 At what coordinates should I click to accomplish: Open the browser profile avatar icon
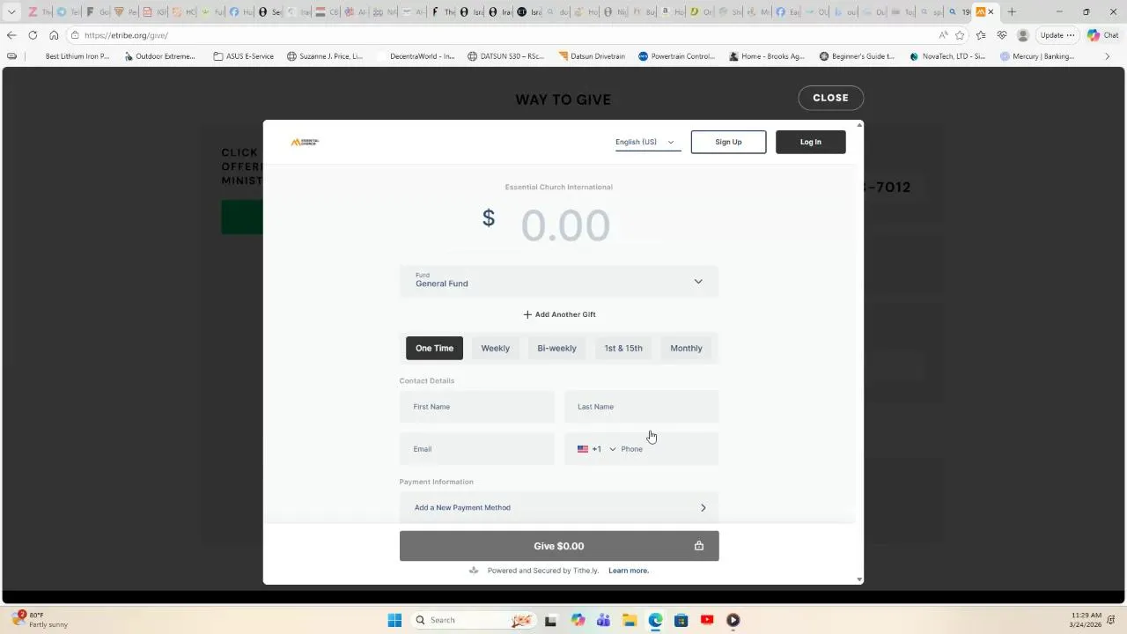coord(1023,35)
